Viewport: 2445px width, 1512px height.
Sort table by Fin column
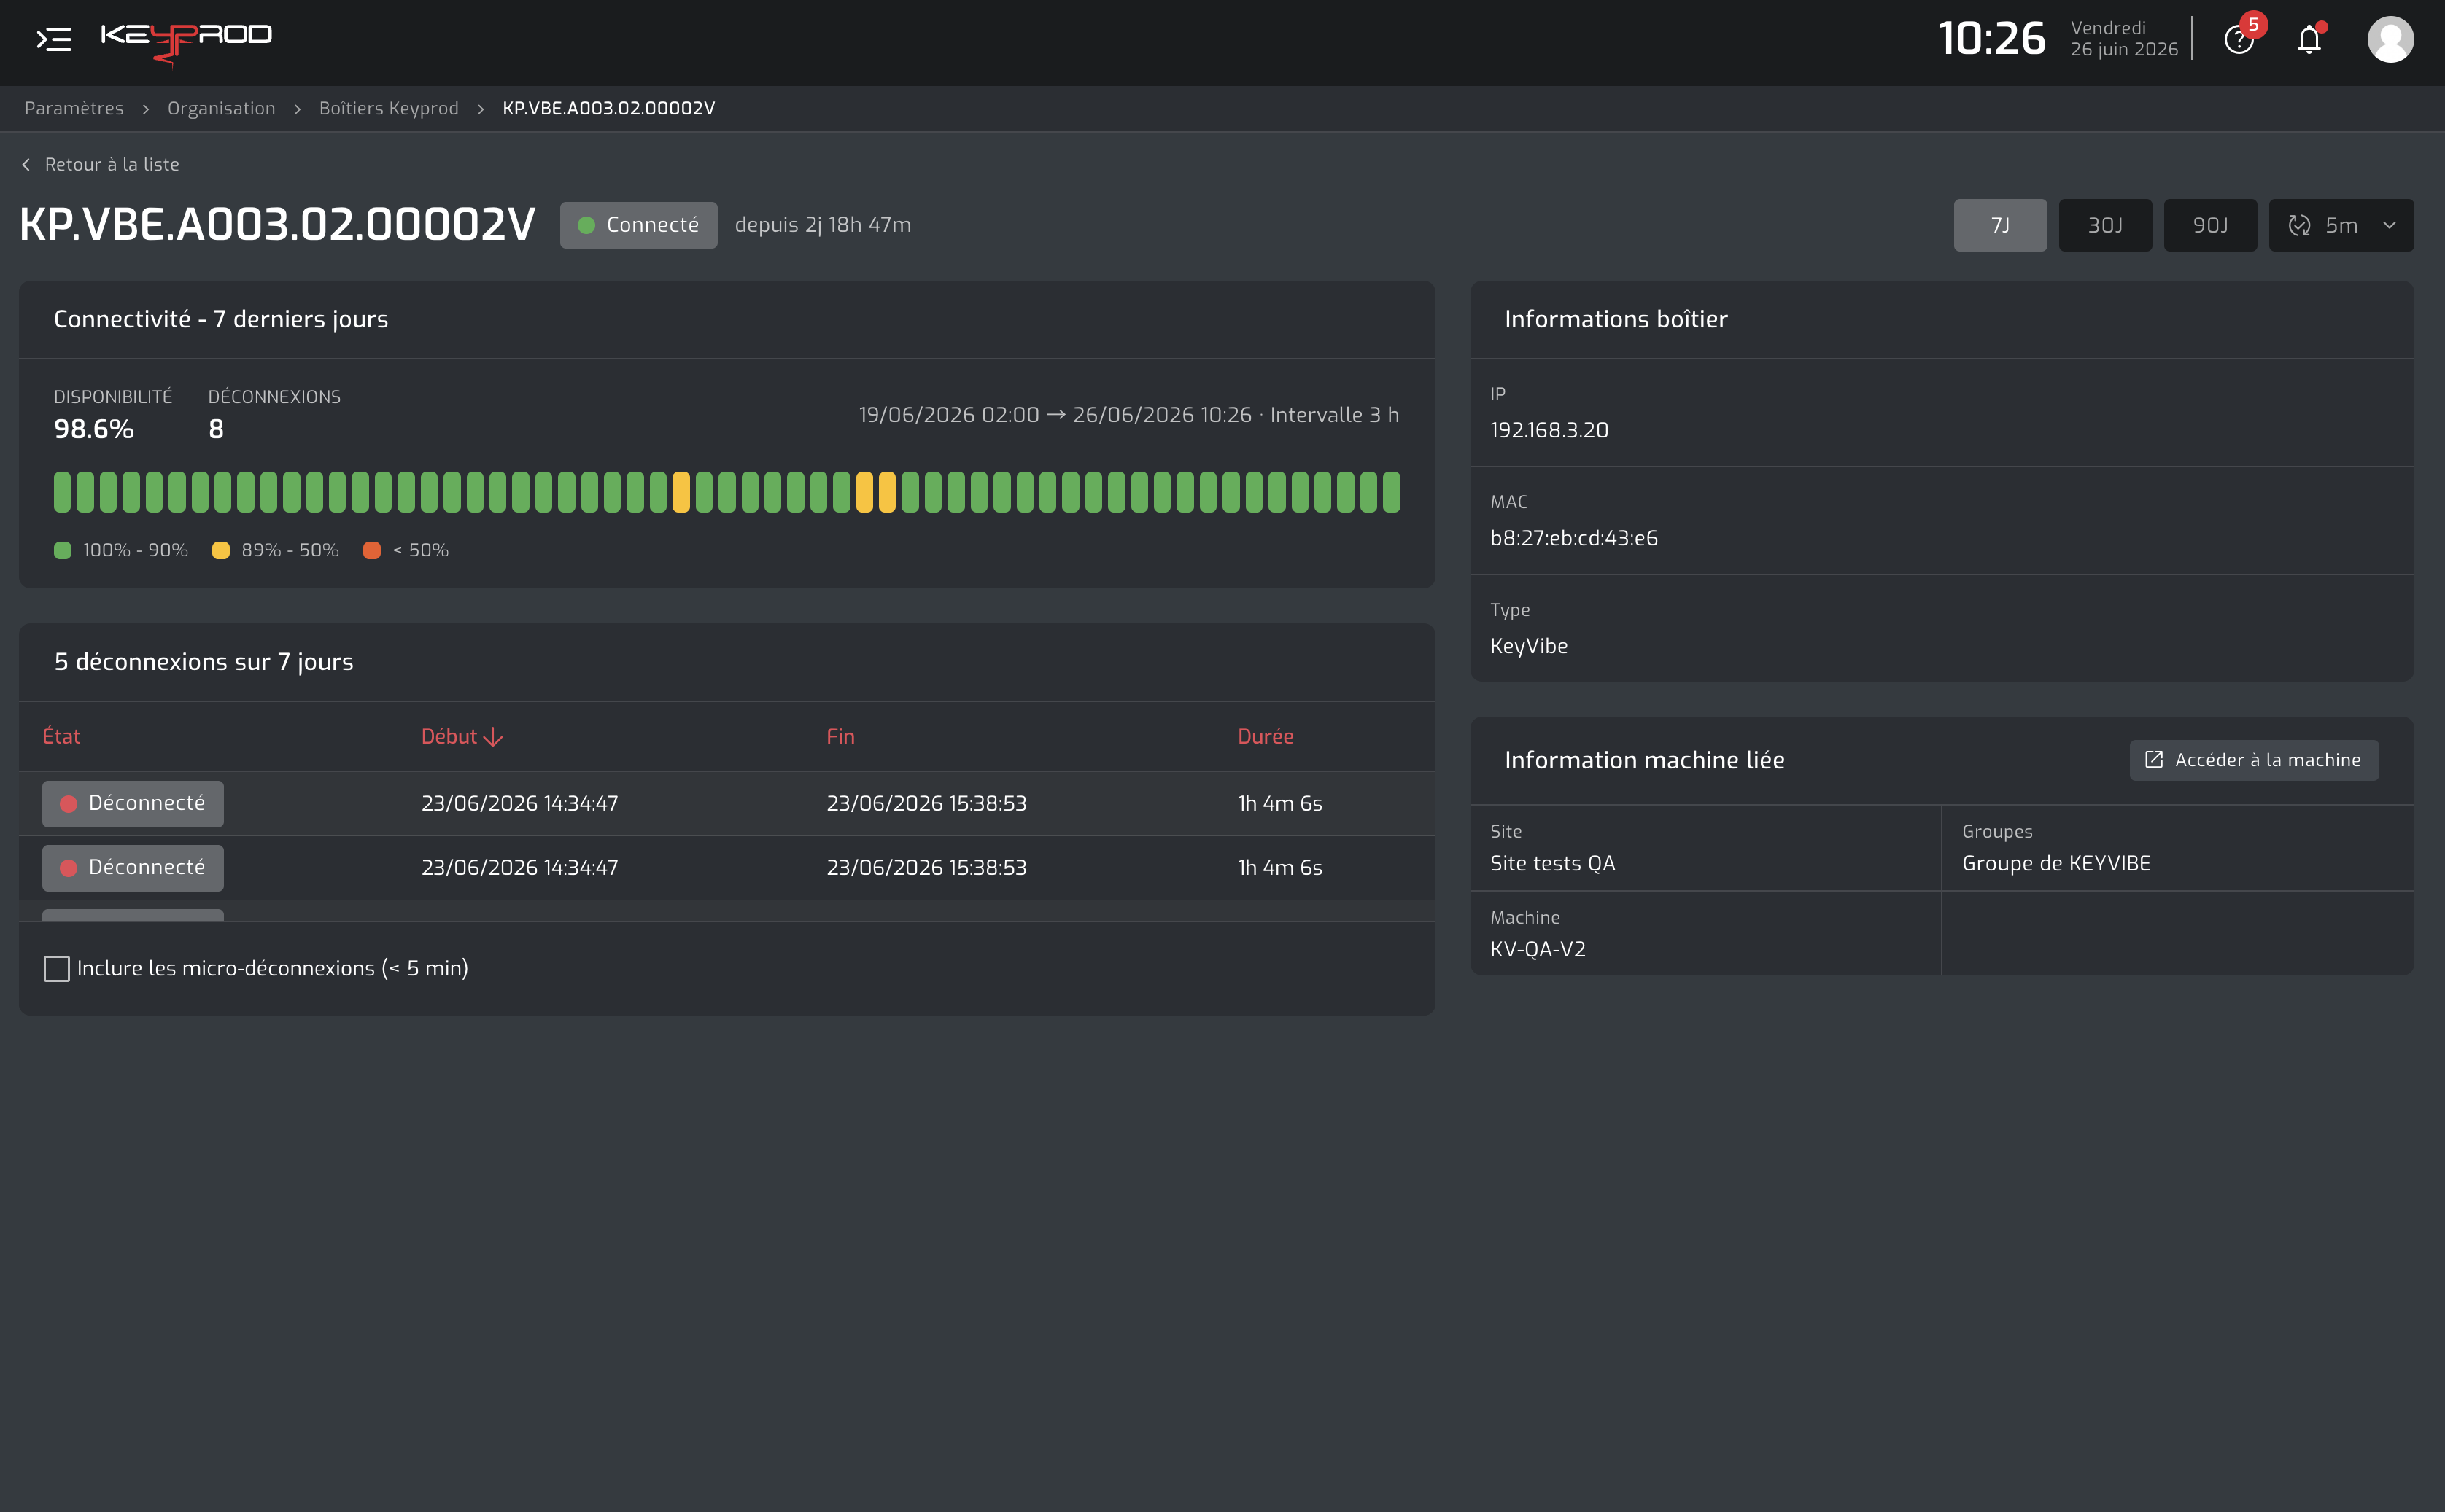840,736
